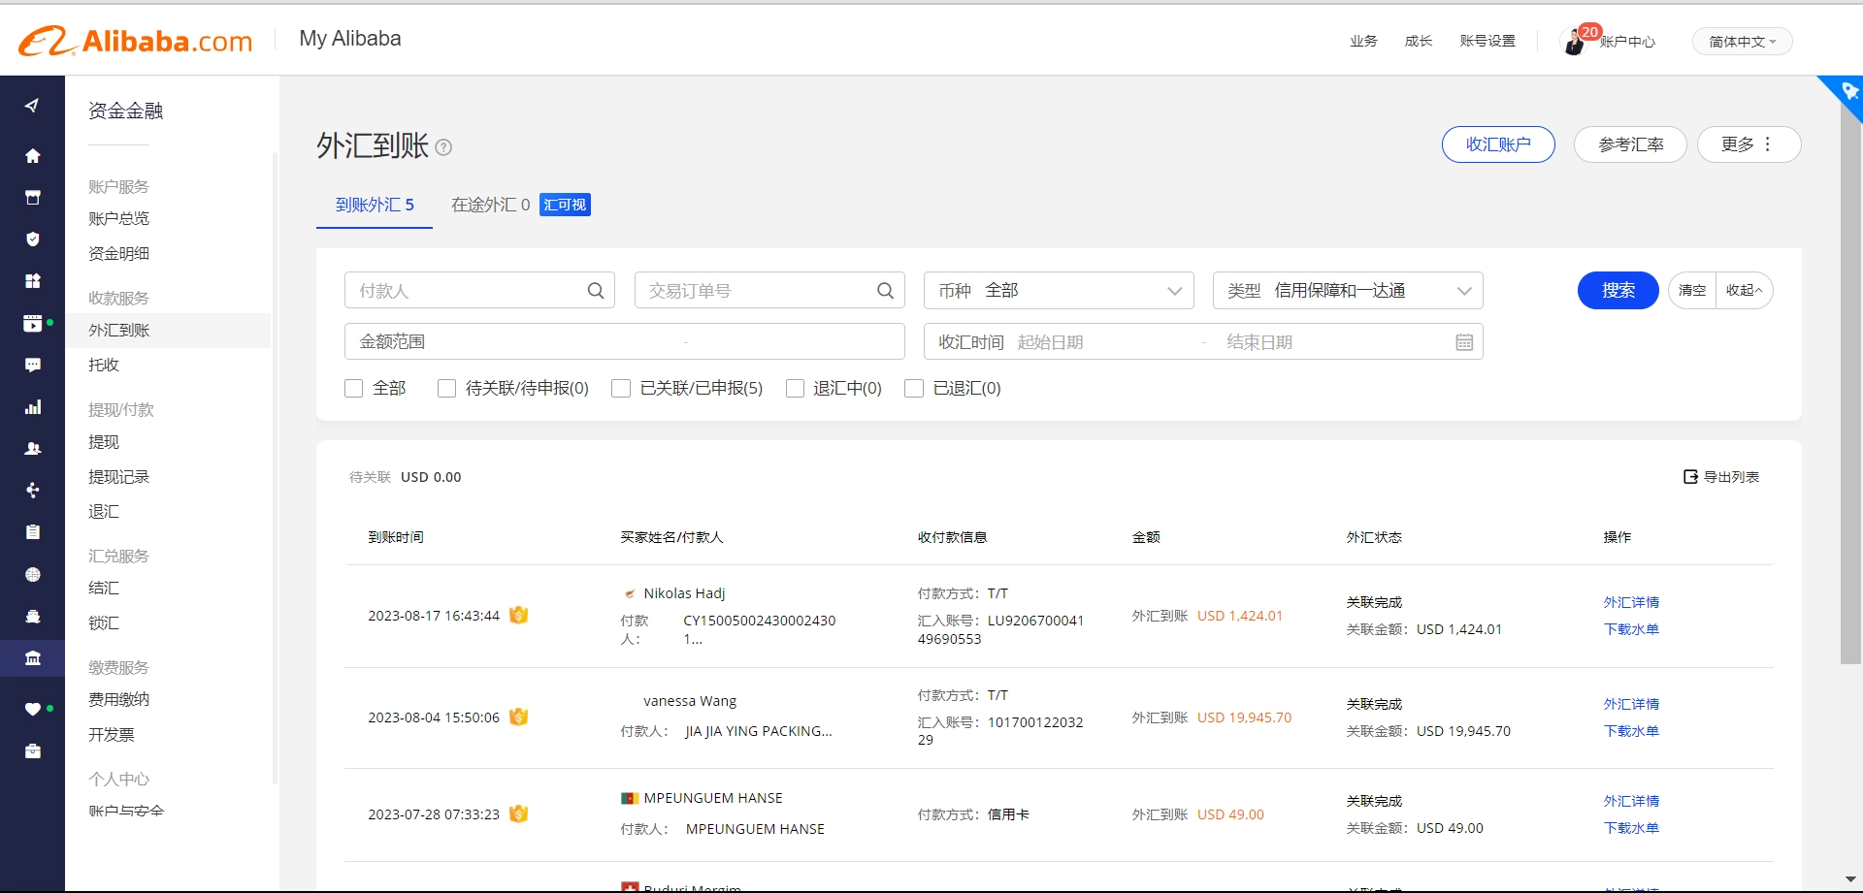The height and width of the screenshot is (893, 1863).
Task: Open the 更多 menu button
Action: point(1749,144)
